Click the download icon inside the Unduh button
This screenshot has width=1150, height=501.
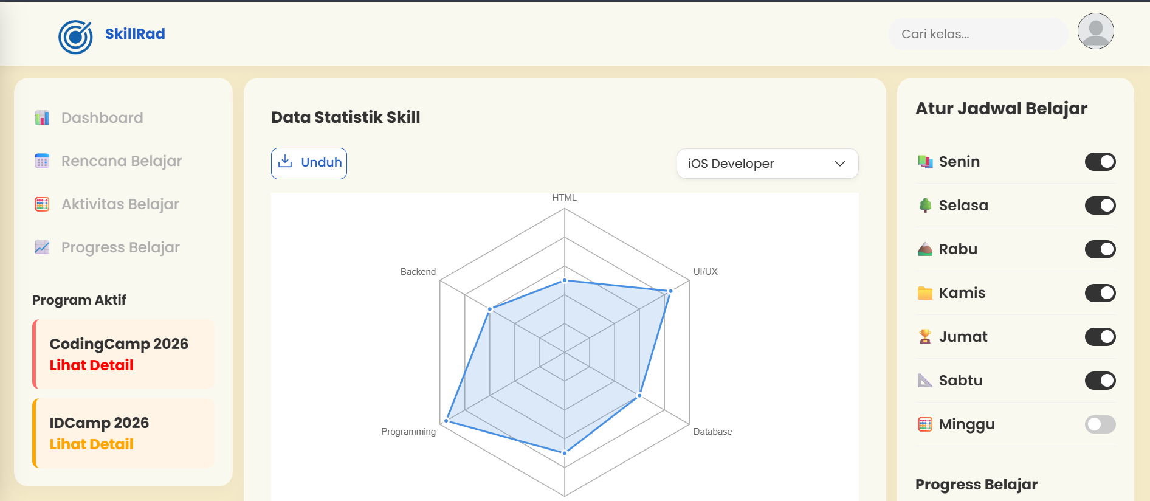pyautogui.click(x=286, y=162)
